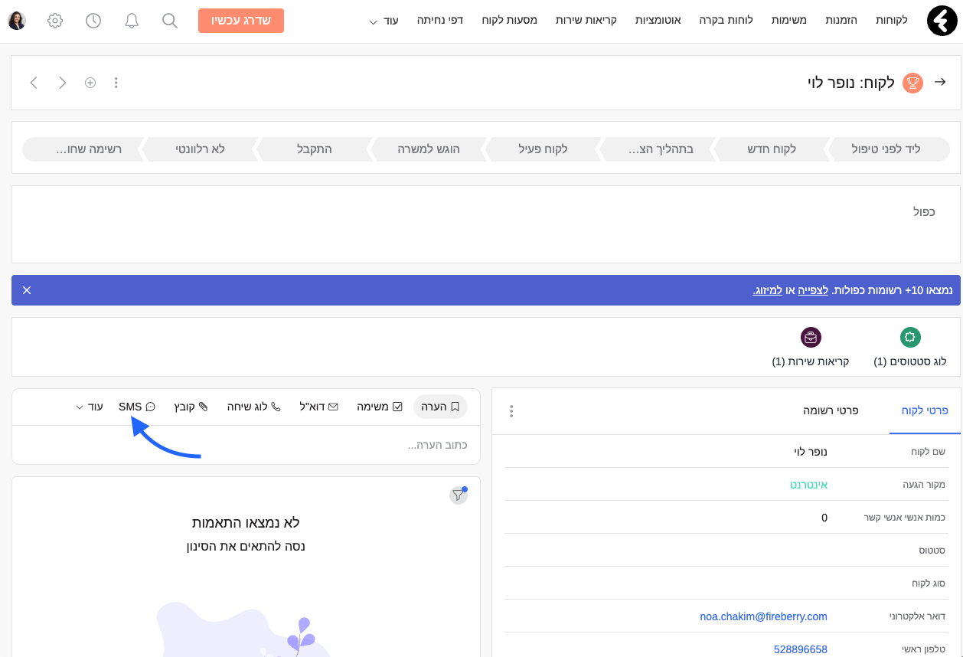Switch to פרטי לקוח tab
963x657 pixels.
click(x=926, y=410)
